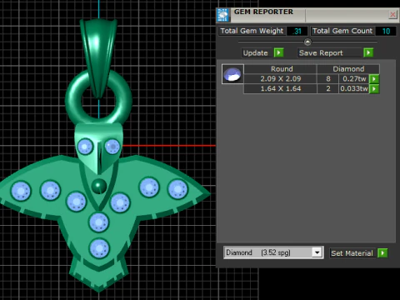Select the round gem thumbnail
400x300 pixels.
pyautogui.click(x=232, y=74)
